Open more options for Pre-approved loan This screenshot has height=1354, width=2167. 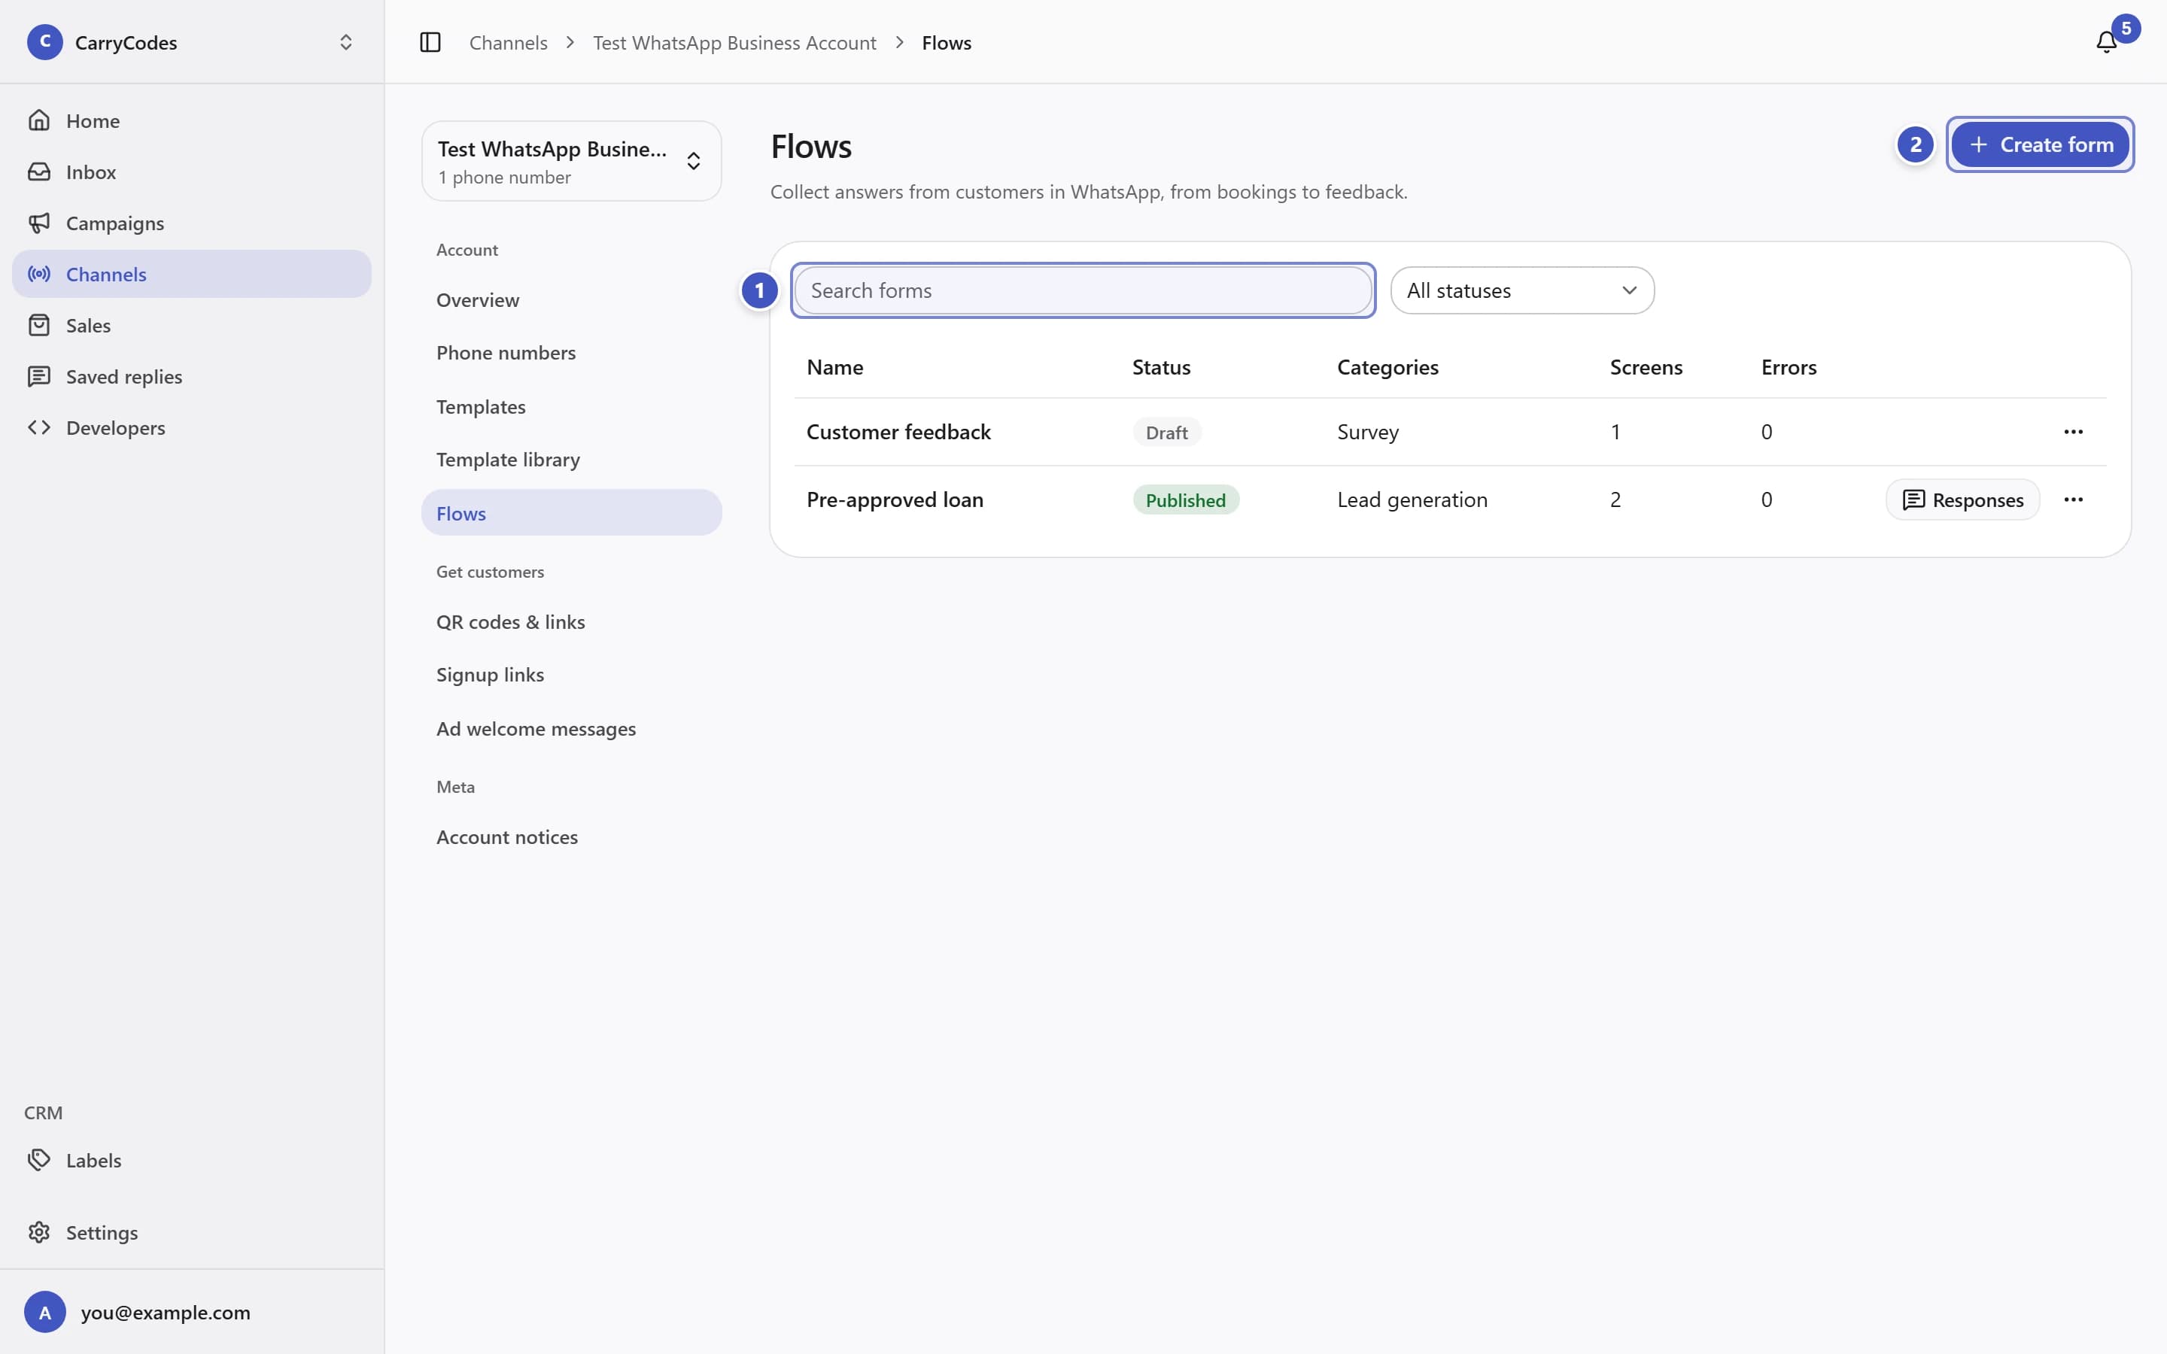click(2073, 499)
